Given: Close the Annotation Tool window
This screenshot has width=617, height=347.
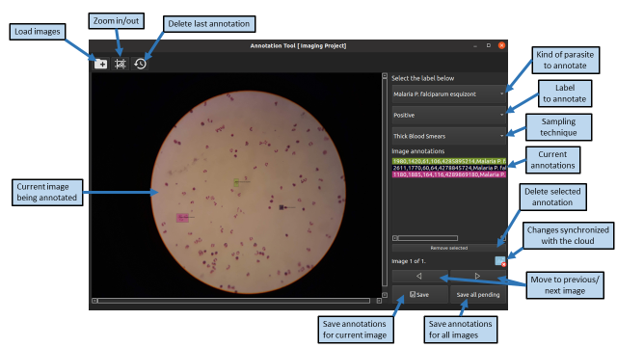Looking at the screenshot, I should point(501,45).
